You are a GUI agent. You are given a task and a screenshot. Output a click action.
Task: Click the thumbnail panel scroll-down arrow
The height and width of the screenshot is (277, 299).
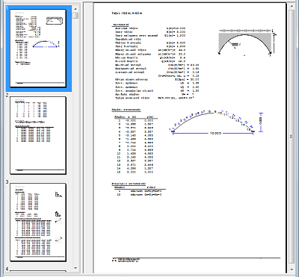click(75, 268)
